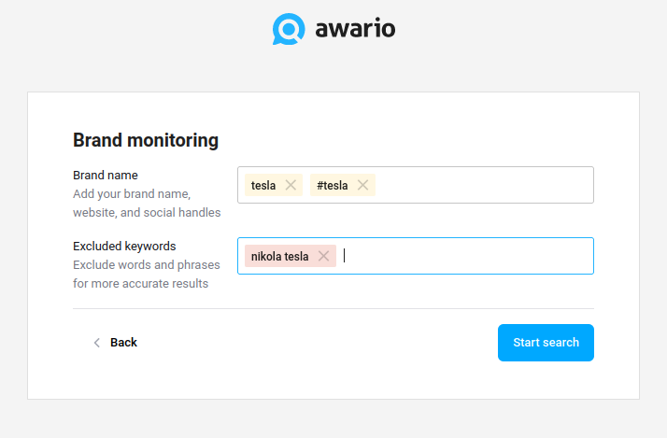Select the '#tesla' keyword tag text
Screen dimensions: 667x438
(x=333, y=186)
